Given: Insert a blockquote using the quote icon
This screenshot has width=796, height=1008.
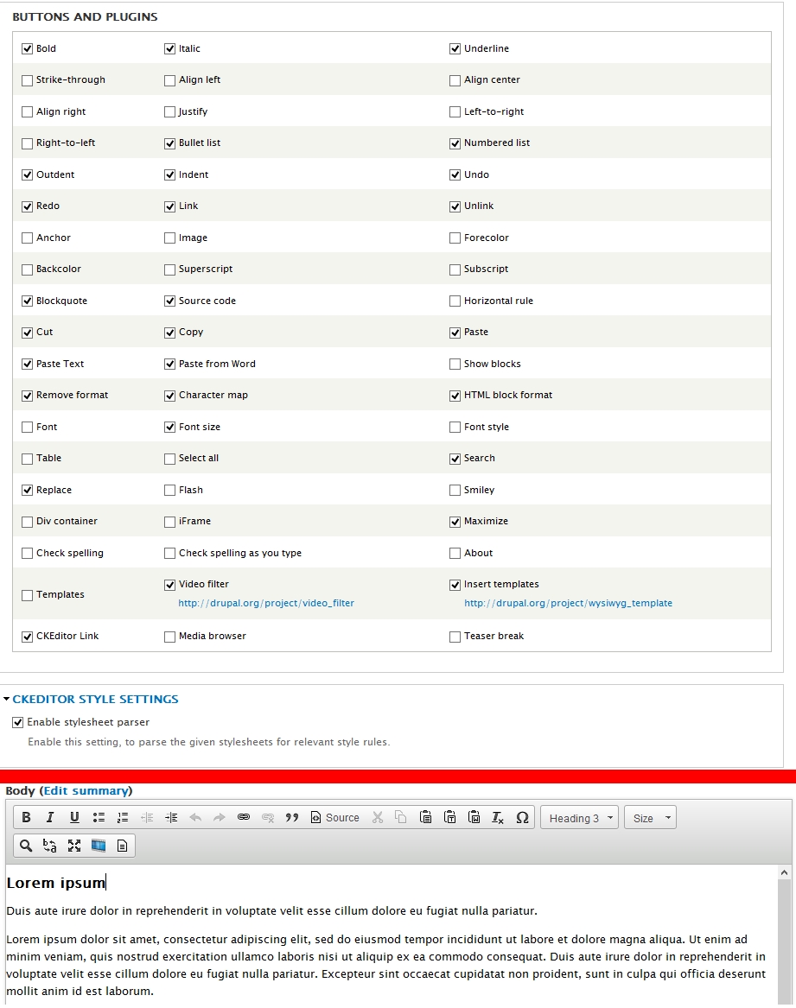Looking at the screenshot, I should point(293,817).
